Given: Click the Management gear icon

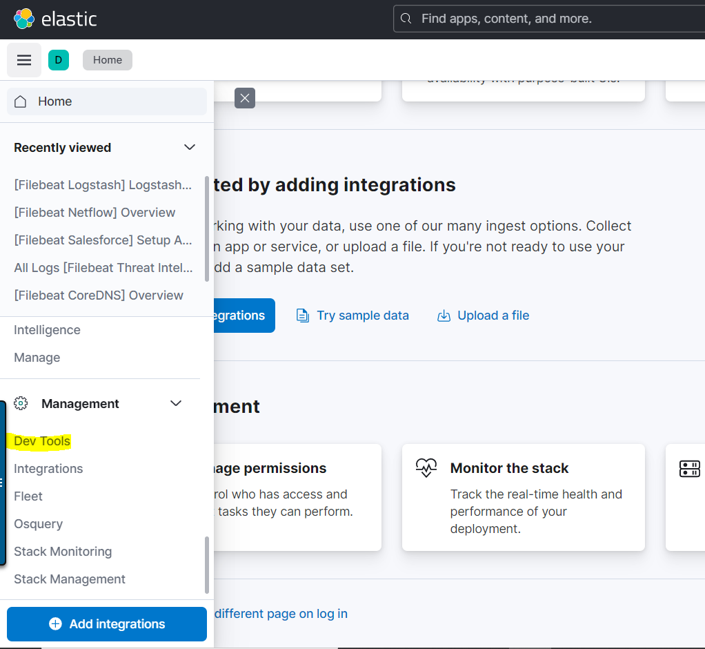Looking at the screenshot, I should 21,403.
